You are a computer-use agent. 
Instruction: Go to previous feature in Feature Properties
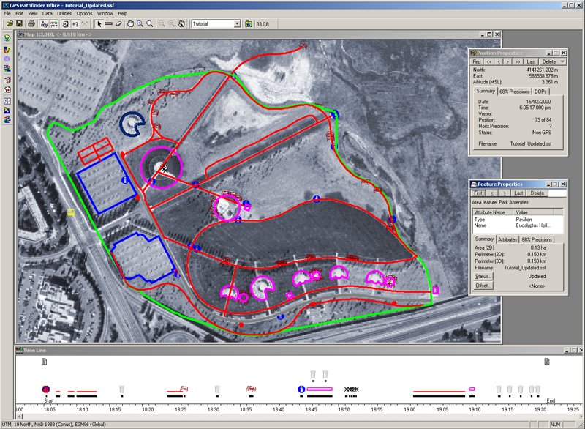point(491,193)
